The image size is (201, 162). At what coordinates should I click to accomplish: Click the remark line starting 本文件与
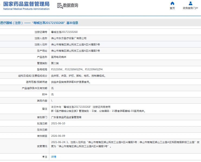tap(81, 107)
